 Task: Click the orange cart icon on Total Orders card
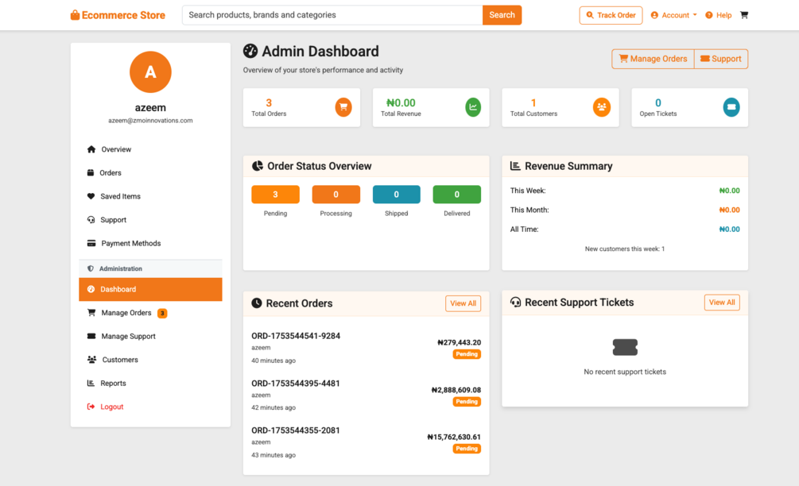343,107
